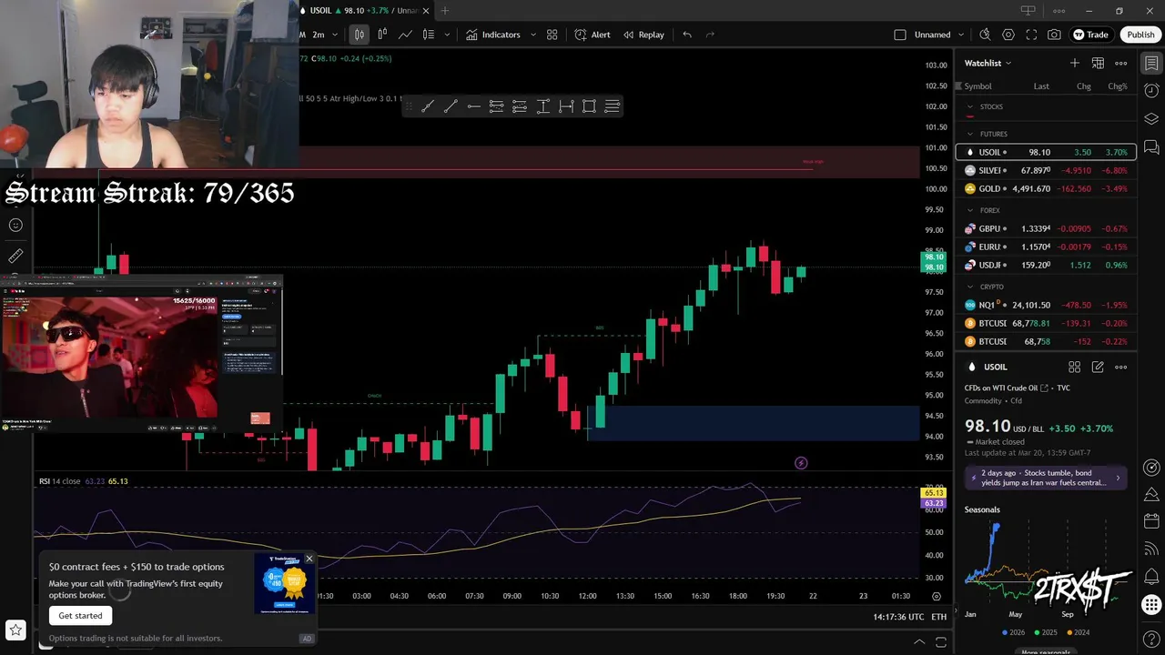
Task: Open the object tree layers panel
Action: coord(1151,119)
